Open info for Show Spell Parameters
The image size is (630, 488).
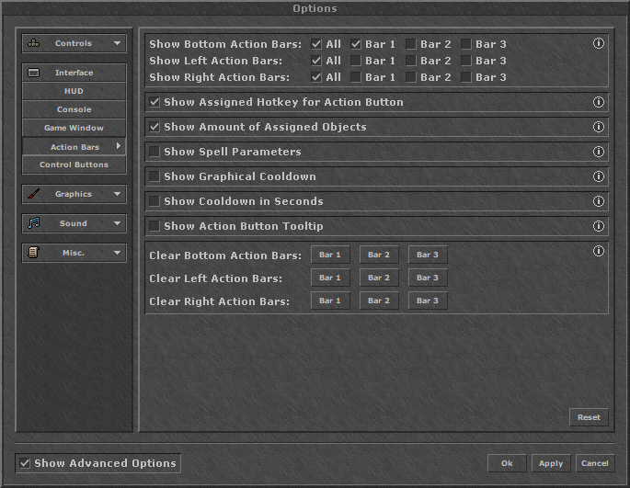click(x=598, y=152)
